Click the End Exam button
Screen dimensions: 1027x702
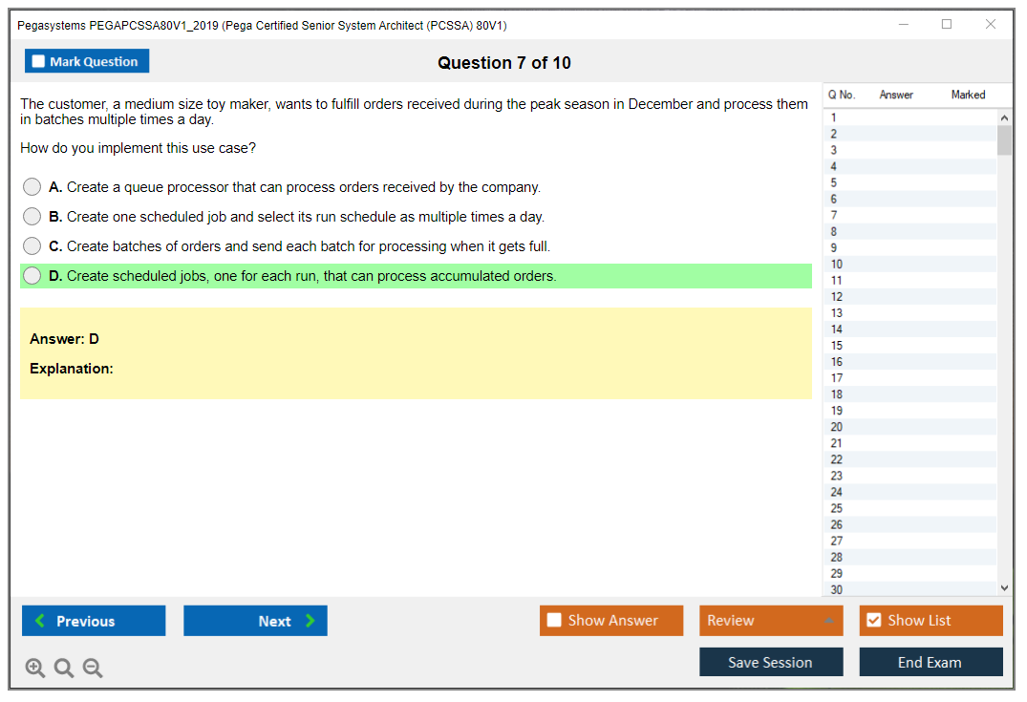point(930,662)
